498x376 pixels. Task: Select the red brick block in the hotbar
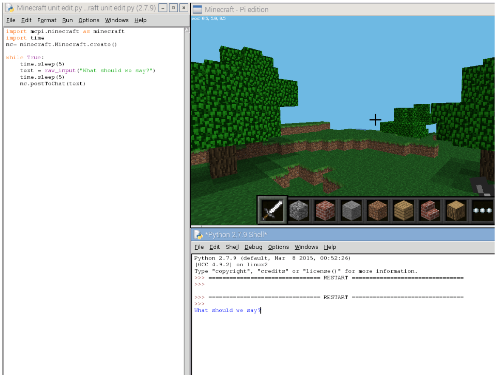(325, 211)
